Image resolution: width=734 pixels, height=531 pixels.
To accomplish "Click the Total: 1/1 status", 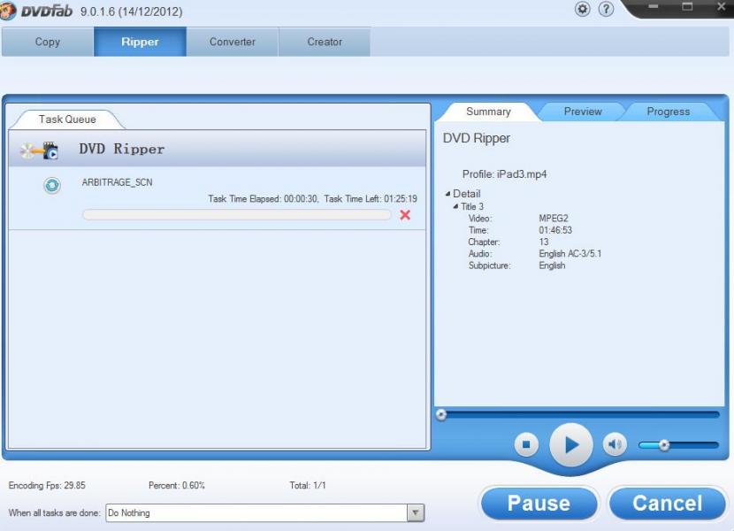I will pos(308,486).
